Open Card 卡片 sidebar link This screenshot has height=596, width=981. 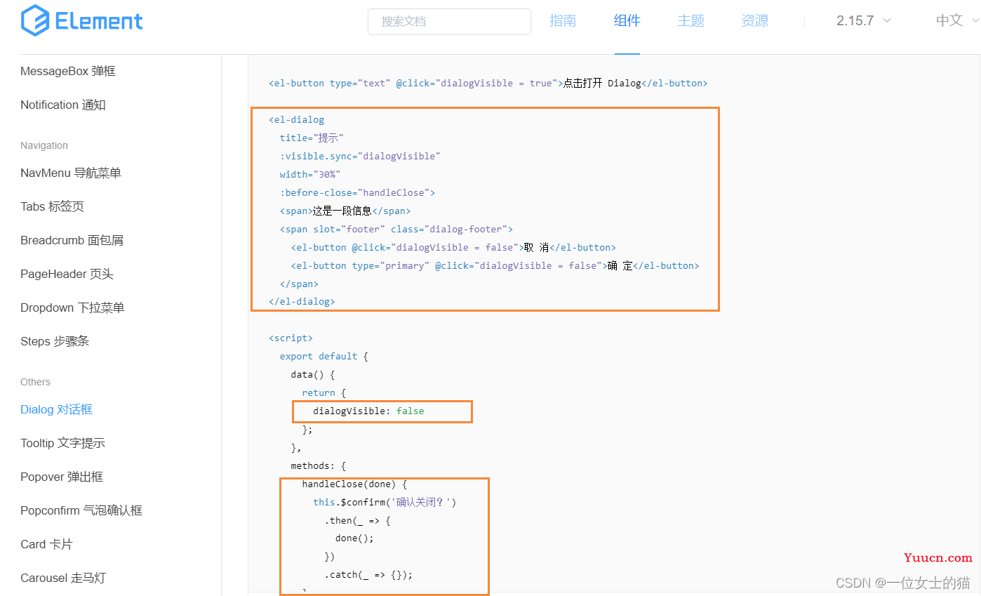46,544
